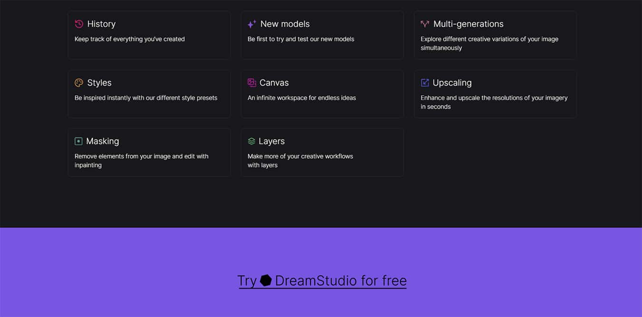Click the Layers card title
The width and height of the screenshot is (642, 317).
point(272,141)
